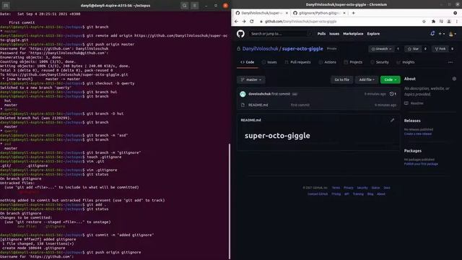
Task: Switch to the Code repository tab
Action: pos(248,62)
